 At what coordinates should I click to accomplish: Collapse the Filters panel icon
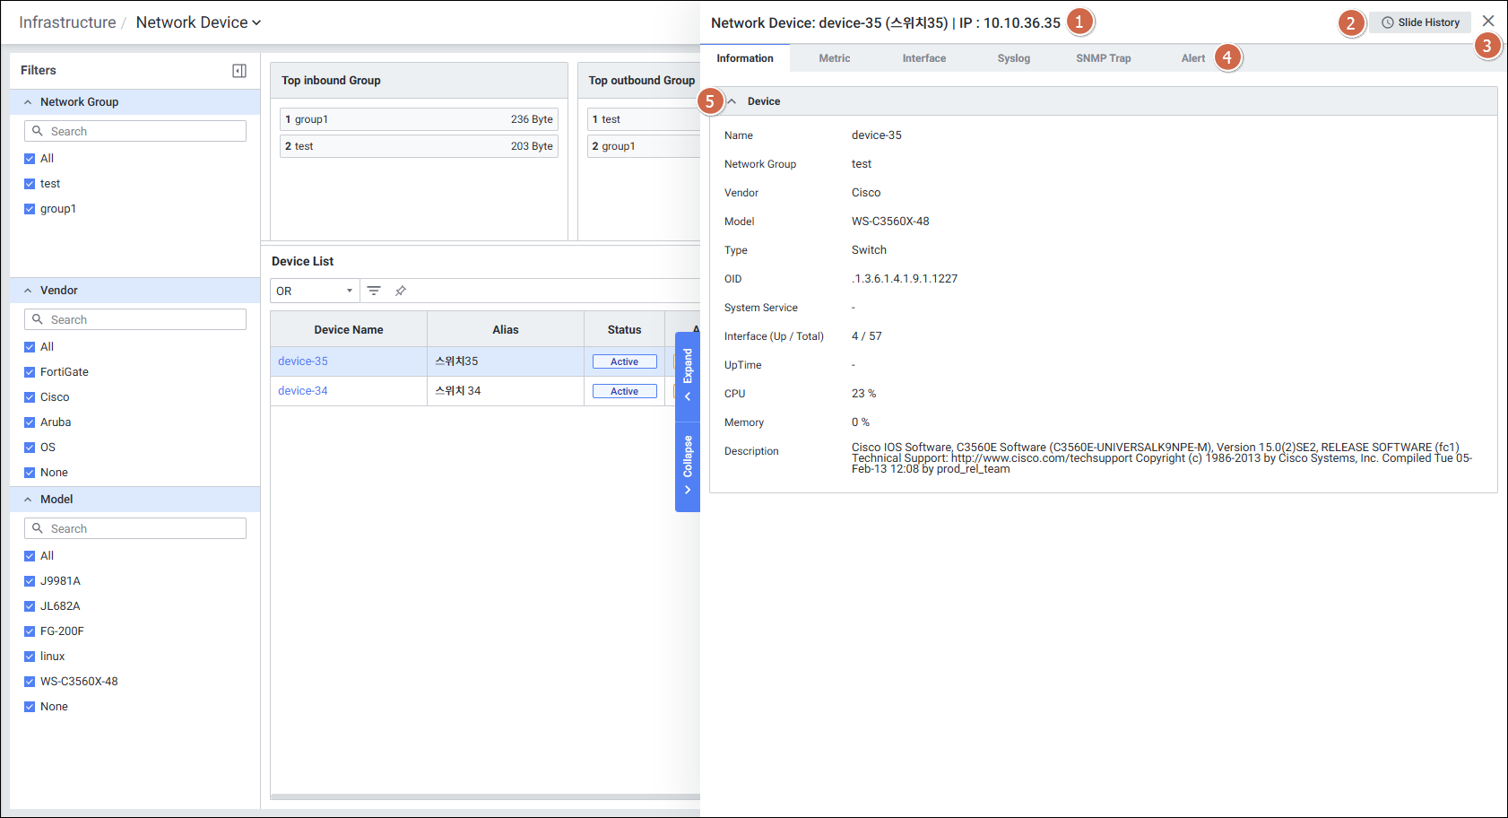click(239, 71)
